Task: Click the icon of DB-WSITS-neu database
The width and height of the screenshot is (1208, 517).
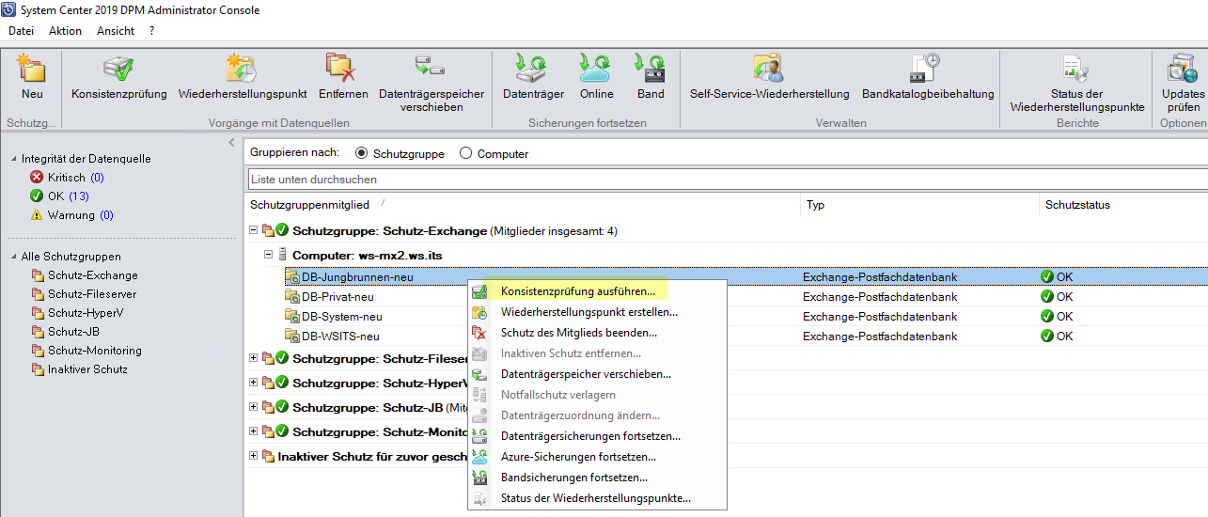Action: 292,337
